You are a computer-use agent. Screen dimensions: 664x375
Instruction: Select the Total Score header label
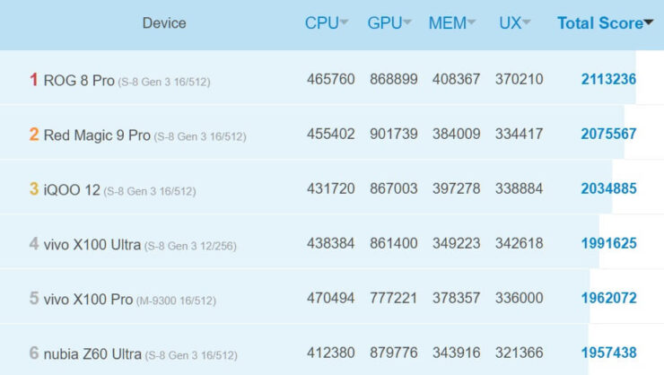[599, 23]
